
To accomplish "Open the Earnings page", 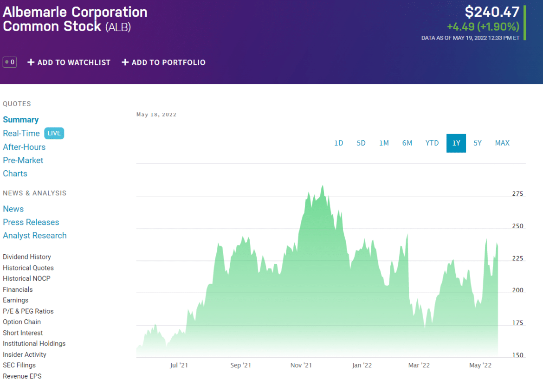I will [x=16, y=300].
